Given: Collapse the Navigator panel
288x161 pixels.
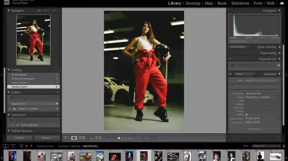Looking at the screenshot, I should pos(8,11).
